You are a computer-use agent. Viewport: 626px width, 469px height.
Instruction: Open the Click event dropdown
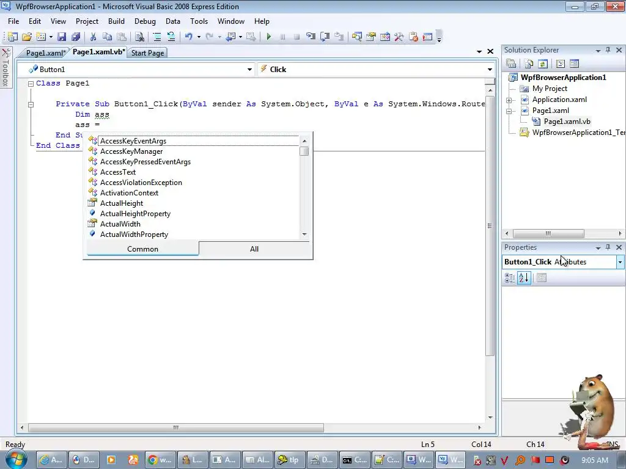point(490,70)
